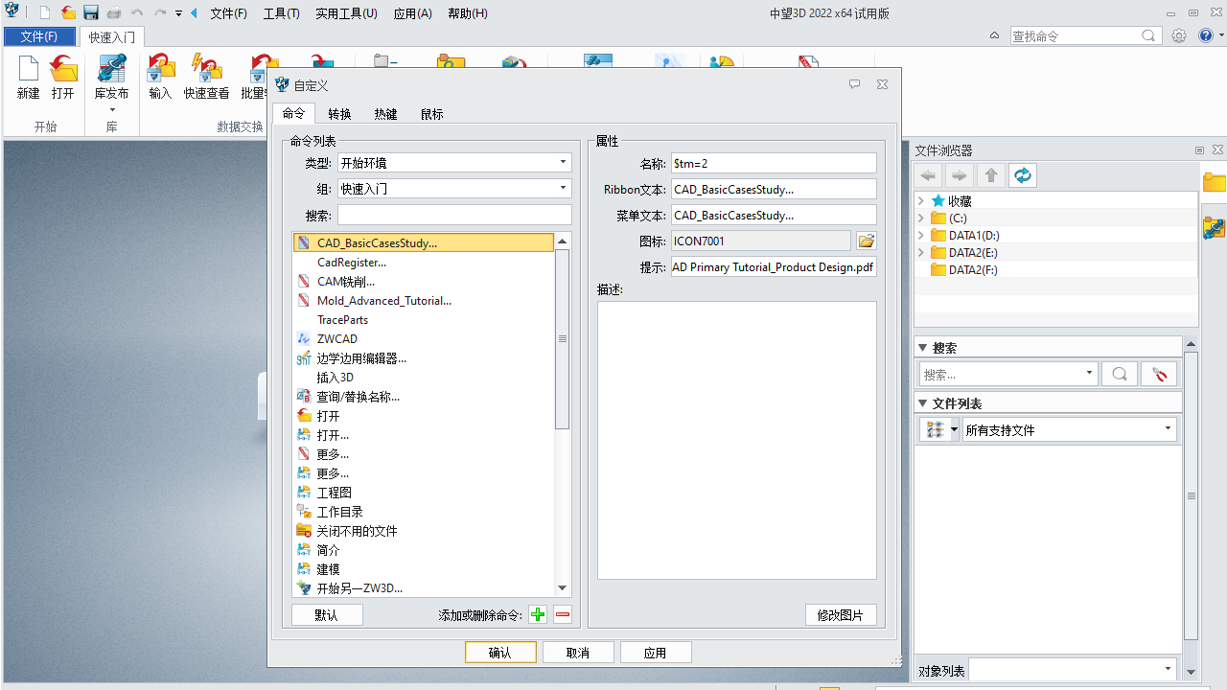Open the 所有支持文件 file filter dropdown
Viewport: 1227px width, 690px height.
pyautogui.click(x=1070, y=428)
